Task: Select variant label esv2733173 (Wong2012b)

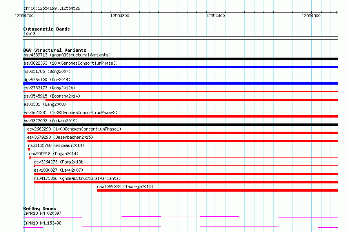Action: (49, 88)
